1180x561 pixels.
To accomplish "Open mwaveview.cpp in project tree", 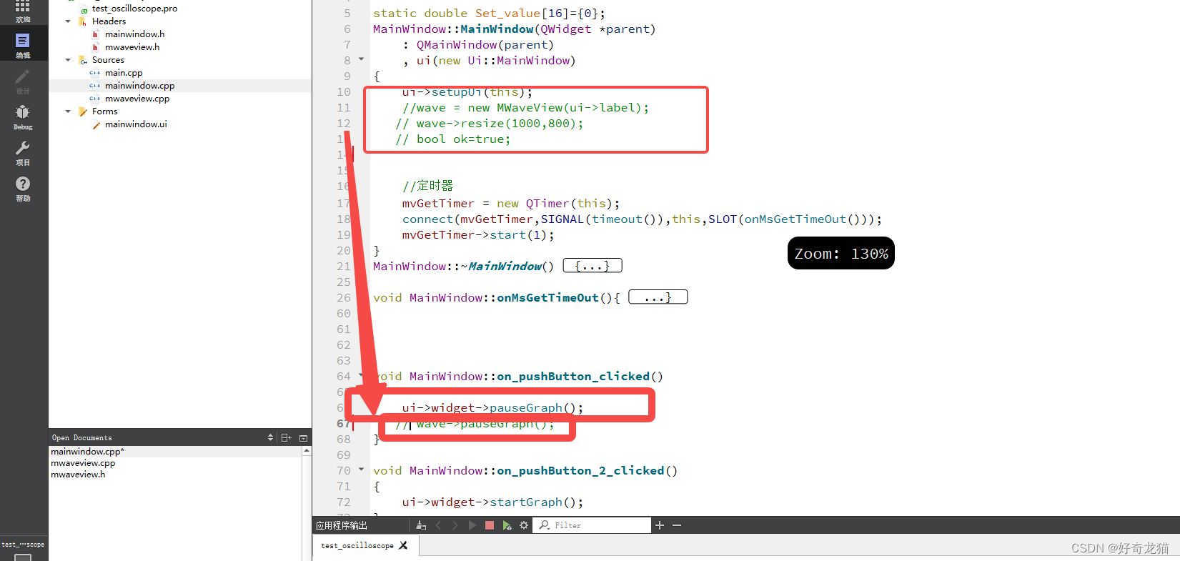I will (137, 99).
